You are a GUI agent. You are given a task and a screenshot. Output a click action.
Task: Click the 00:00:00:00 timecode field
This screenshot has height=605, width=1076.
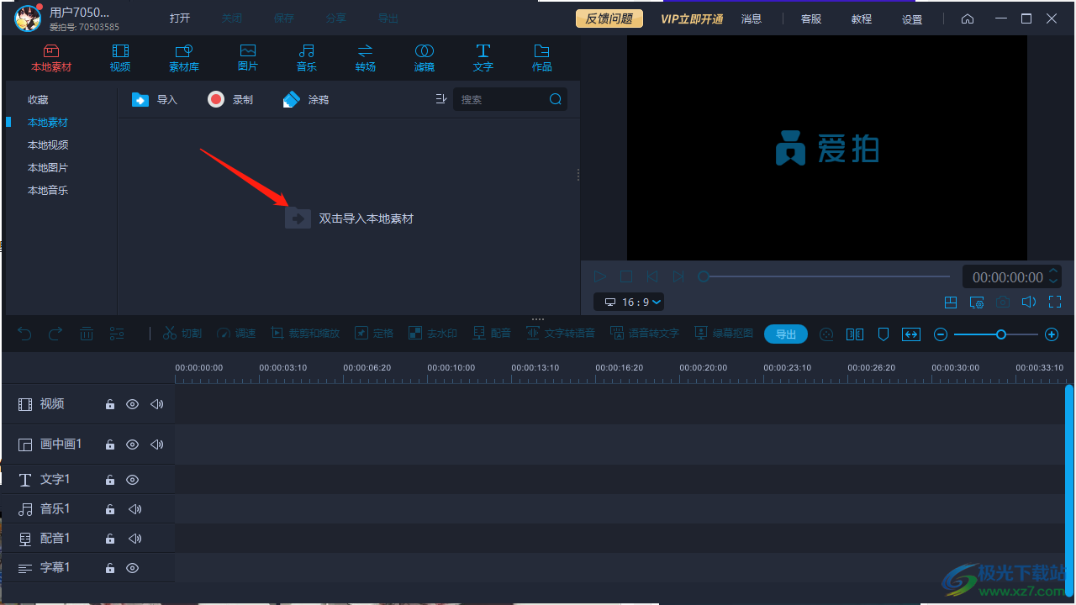[1007, 276]
